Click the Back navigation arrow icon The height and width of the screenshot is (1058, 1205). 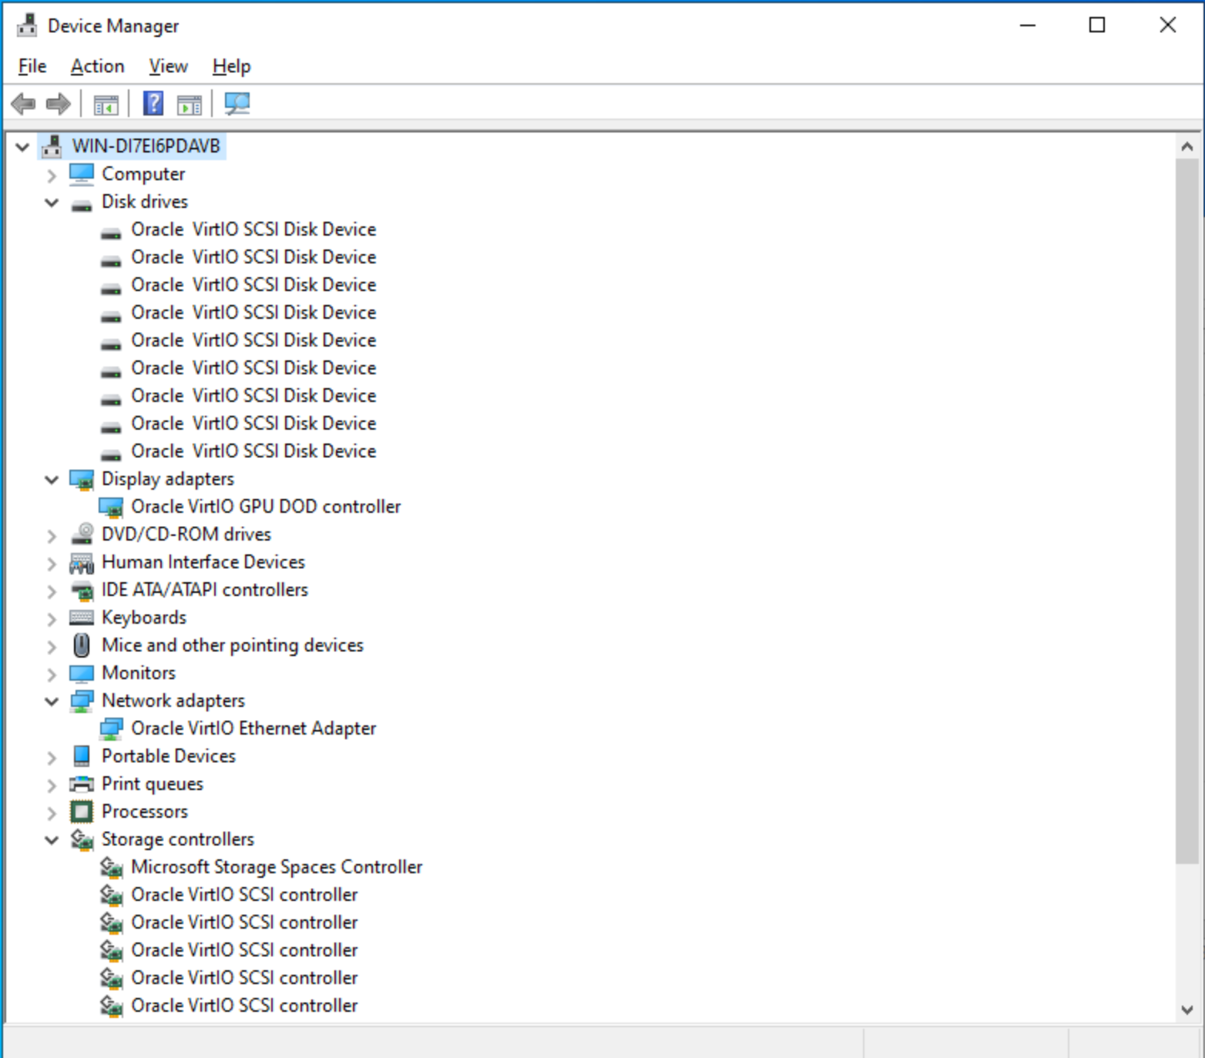click(23, 103)
